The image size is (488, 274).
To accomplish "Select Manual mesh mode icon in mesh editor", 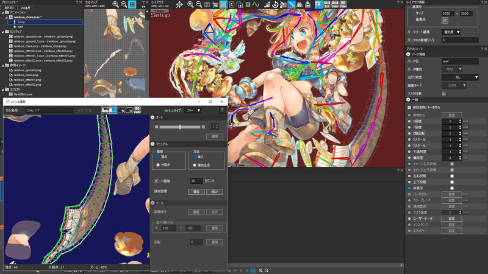I will (x=113, y=110).
